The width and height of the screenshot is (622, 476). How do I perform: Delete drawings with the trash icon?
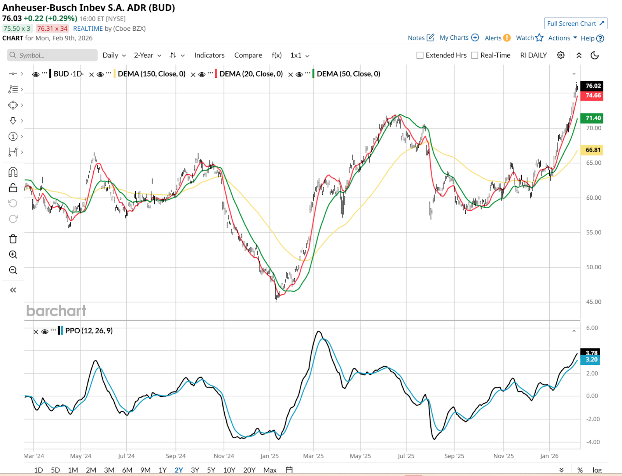(13, 239)
